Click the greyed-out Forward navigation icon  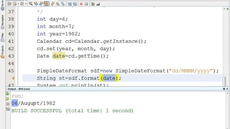(x=22, y=4)
